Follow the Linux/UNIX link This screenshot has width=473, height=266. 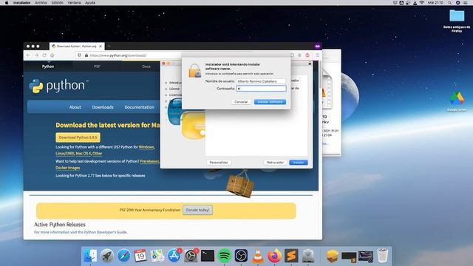click(65, 154)
